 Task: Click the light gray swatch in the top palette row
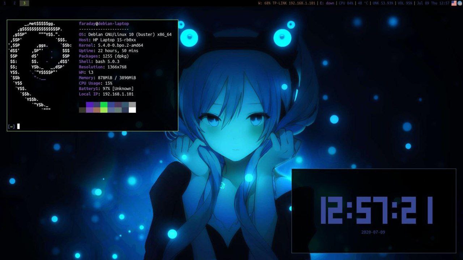(x=132, y=105)
